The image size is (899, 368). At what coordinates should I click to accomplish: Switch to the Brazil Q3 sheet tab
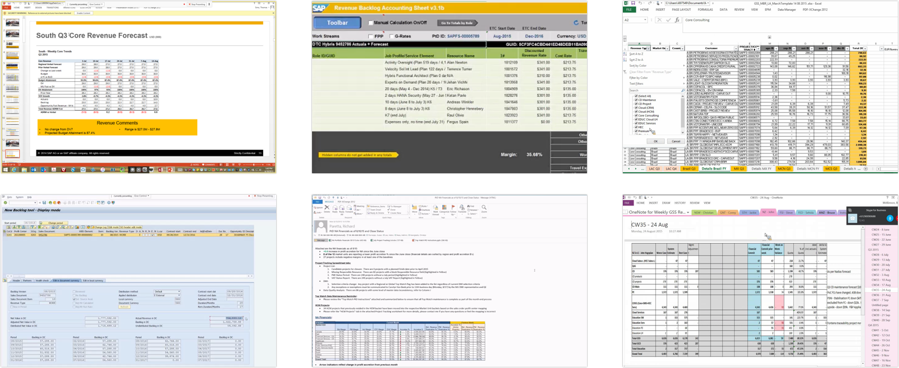point(689,169)
